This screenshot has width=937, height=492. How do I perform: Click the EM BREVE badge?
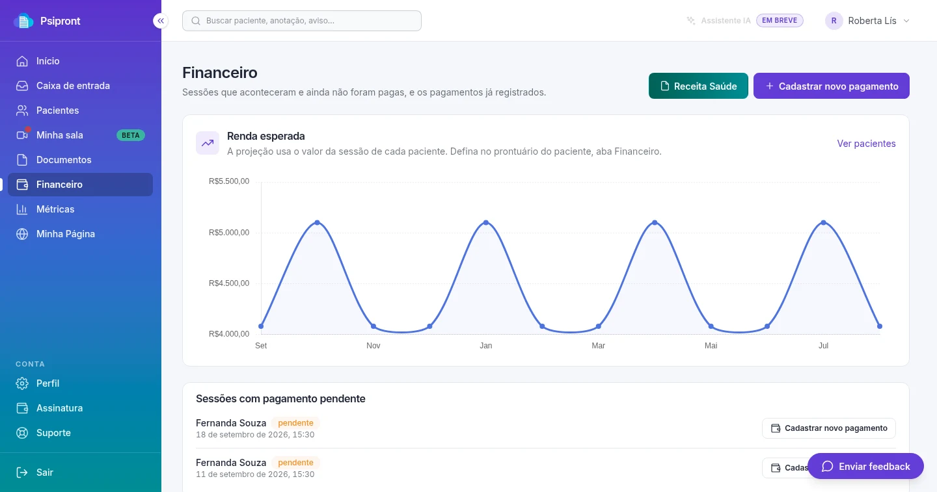click(780, 21)
